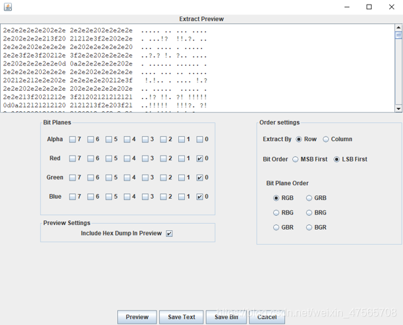Image resolution: width=403 pixels, height=325 pixels.
Task: Select RGB bit plane order
Action: 276,198
